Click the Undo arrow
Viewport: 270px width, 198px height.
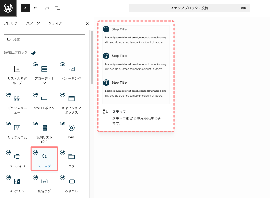pos(36,8)
